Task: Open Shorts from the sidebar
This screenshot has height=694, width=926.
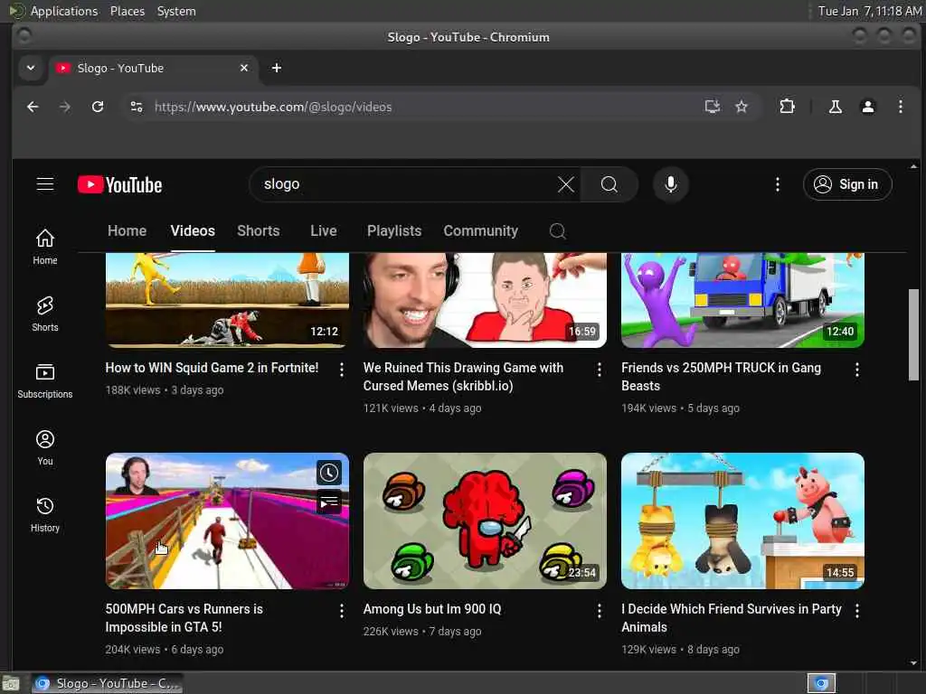Action: [45, 314]
